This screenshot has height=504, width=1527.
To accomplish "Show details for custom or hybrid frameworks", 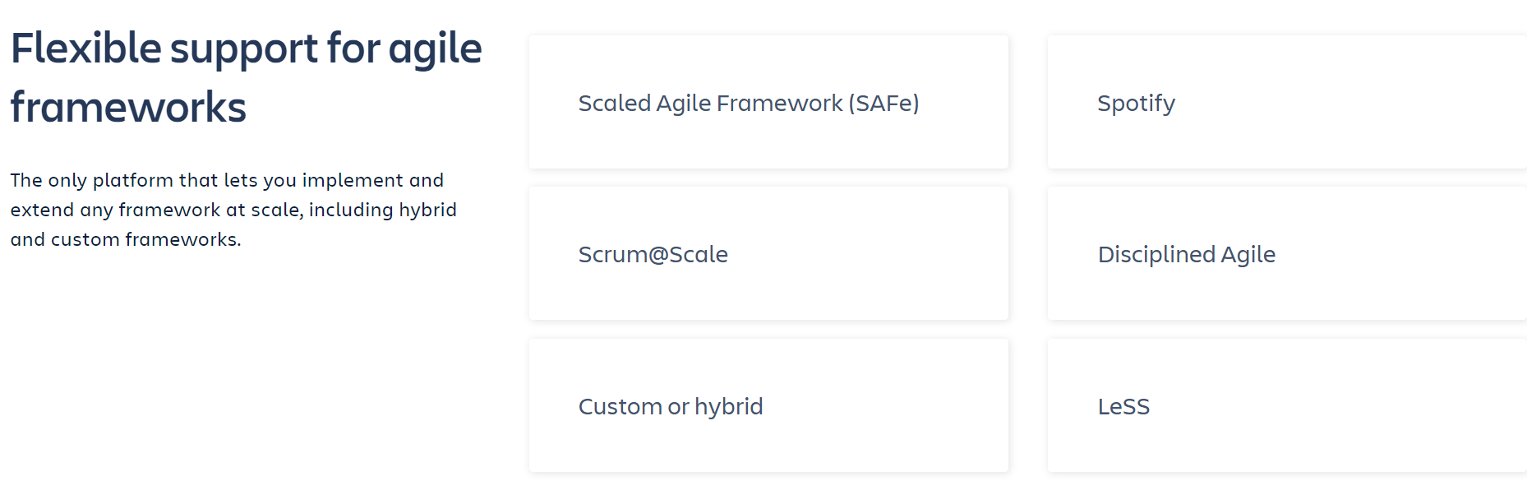I will coord(768,405).
